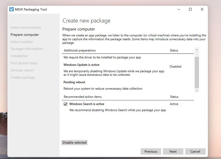This screenshot has width=221, height=159.
Task: Open the Services report step
Action: click(x=22, y=70)
